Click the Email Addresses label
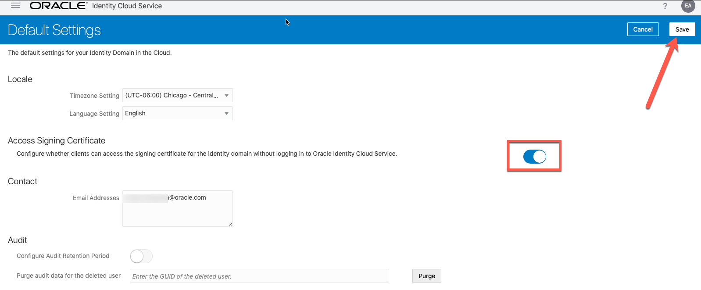 coord(96,198)
